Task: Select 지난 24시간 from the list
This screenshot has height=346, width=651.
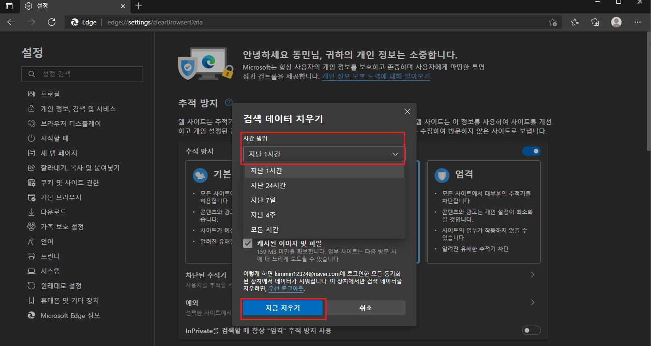Action: [324, 185]
